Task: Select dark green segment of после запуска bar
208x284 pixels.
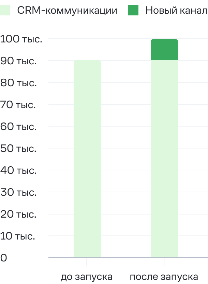Action: pos(164,50)
